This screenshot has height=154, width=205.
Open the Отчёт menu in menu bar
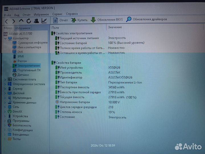tap(26, 15)
